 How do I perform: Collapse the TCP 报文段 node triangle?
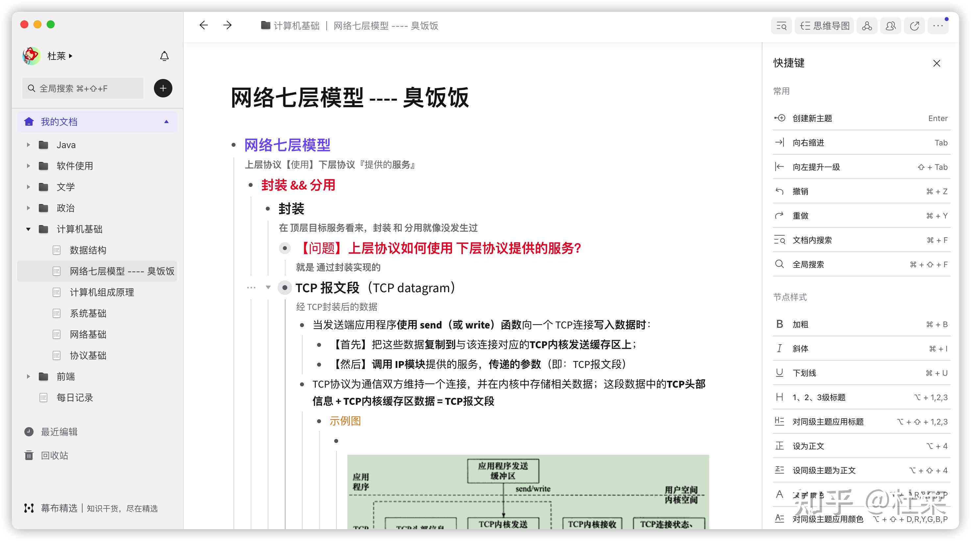(x=268, y=287)
